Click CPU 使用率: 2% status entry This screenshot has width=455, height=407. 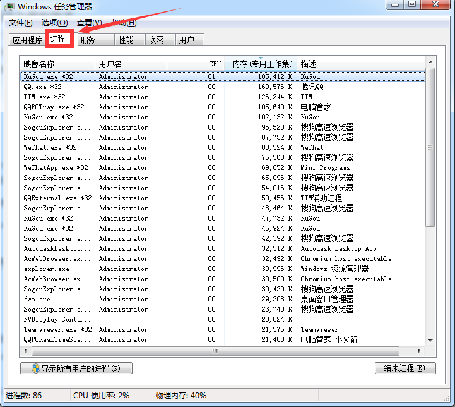pos(101,396)
